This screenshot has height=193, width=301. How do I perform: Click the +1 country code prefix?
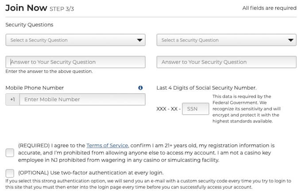click(12, 99)
